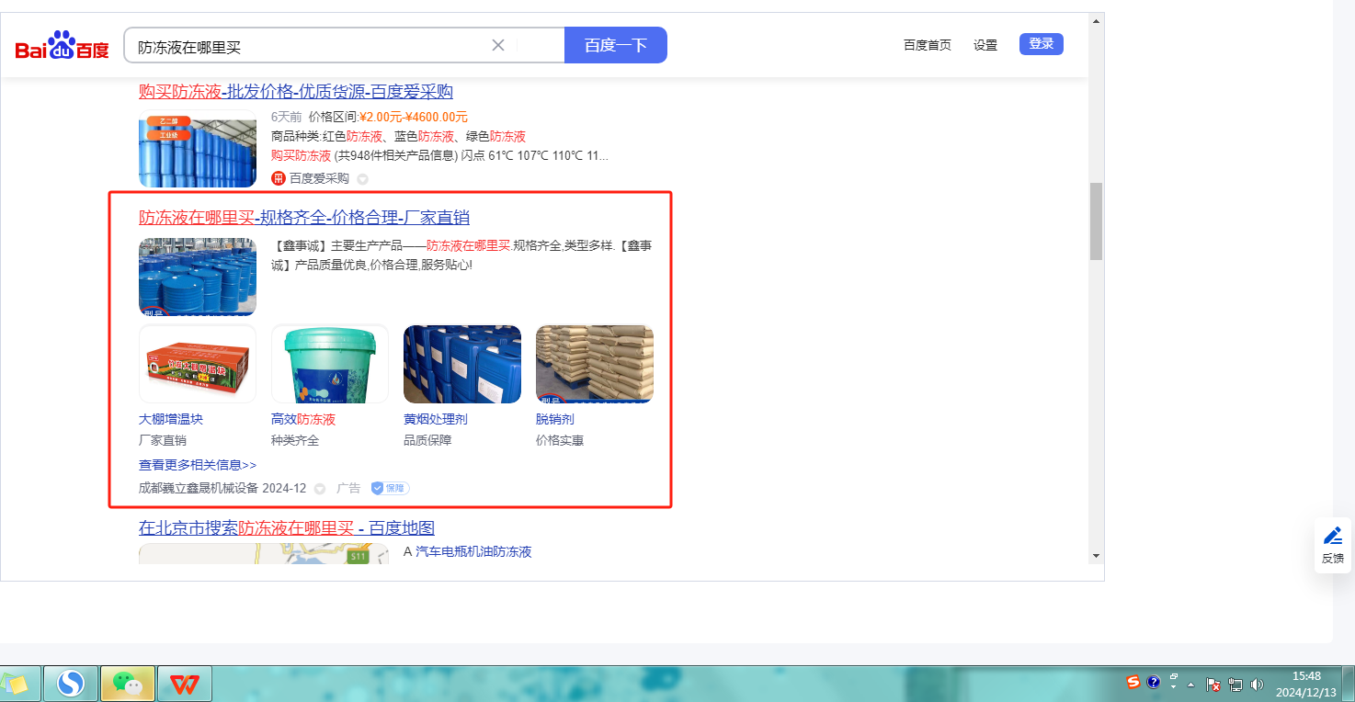
Task: Click the 登录 login button
Action: click(x=1042, y=44)
